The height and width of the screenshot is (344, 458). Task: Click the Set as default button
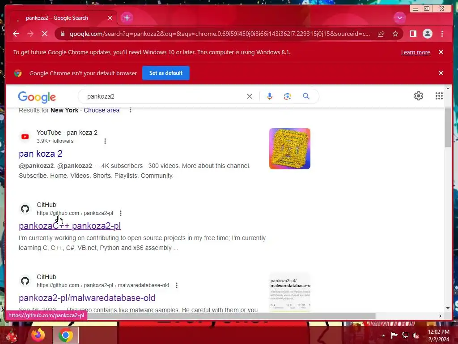[x=166, y=73]
